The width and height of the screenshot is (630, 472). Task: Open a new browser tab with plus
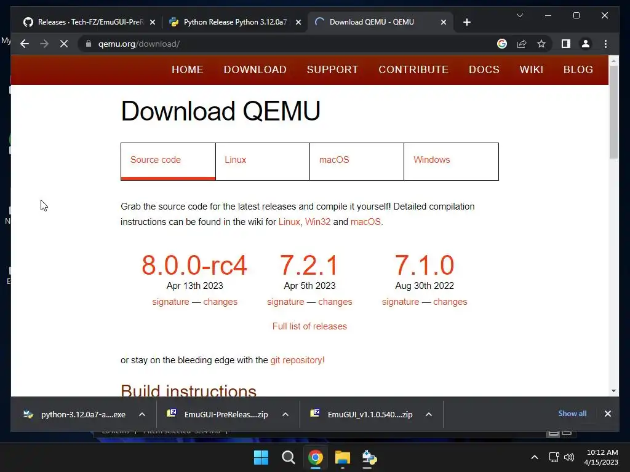tap(466, 22)
